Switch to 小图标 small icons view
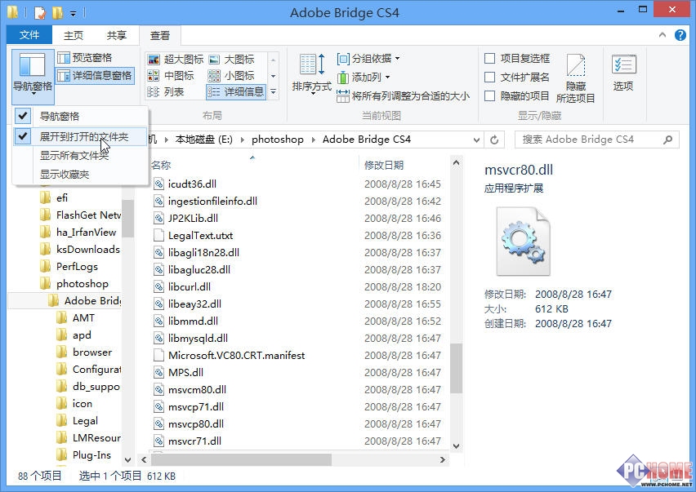Viewport: 696px width, 492px height. pyautogui.click(x=232, y=75)
